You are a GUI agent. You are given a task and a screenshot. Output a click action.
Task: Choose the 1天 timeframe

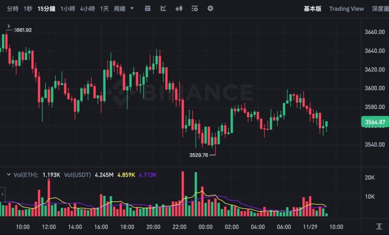coord(104,8)
